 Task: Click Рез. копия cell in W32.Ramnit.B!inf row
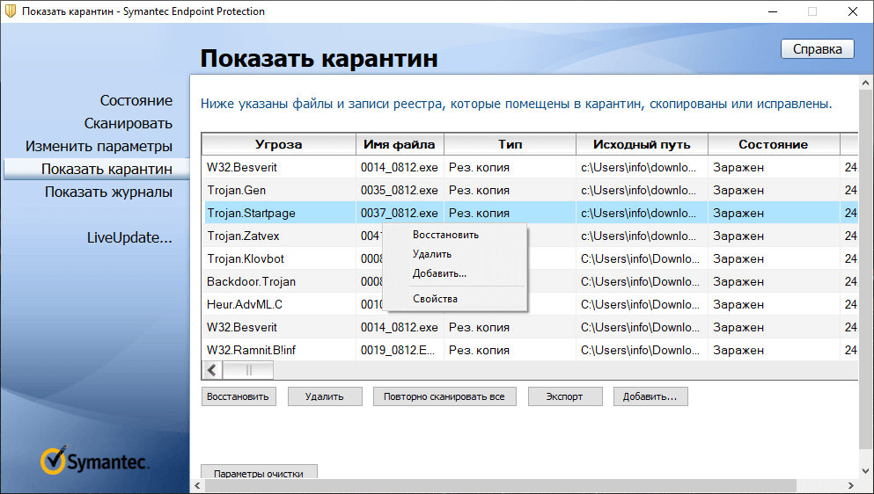pyautogui.click(x=510, y=350)
